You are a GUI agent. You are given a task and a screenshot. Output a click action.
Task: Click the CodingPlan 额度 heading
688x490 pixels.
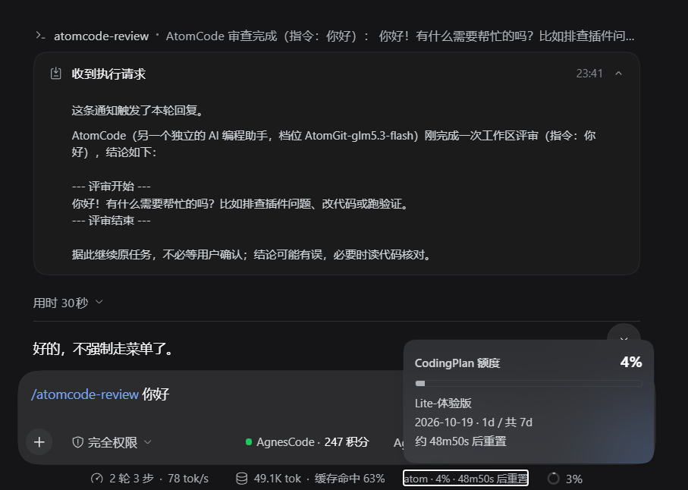[457, 363]
